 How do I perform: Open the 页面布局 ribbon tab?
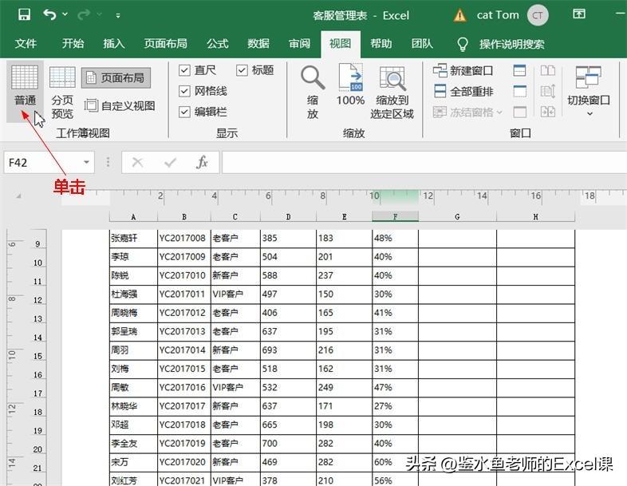[x=166, y=43]
